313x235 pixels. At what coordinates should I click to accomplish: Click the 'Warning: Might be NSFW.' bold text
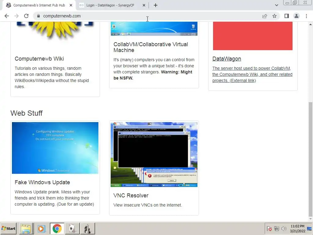[153, 75]
